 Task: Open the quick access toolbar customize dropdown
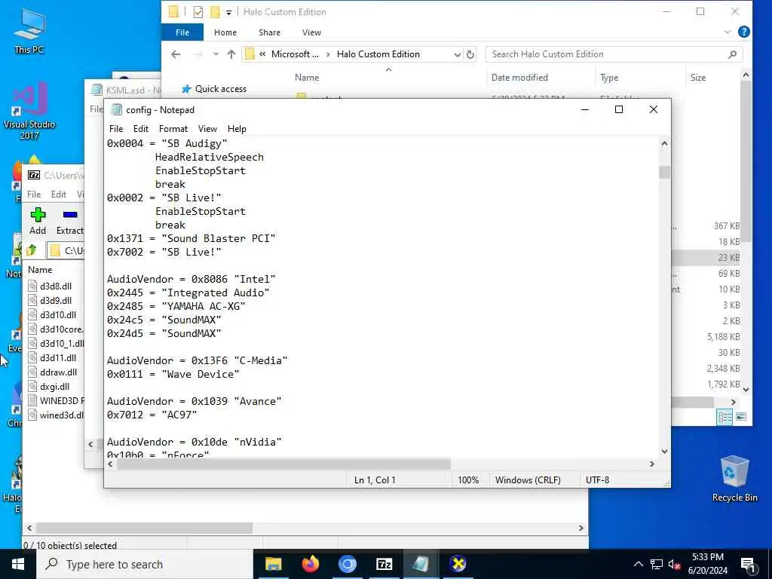229,12
